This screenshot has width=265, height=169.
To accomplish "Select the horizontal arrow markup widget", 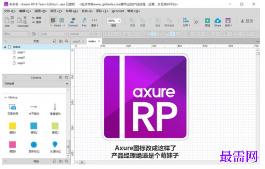I will point(34,107).
